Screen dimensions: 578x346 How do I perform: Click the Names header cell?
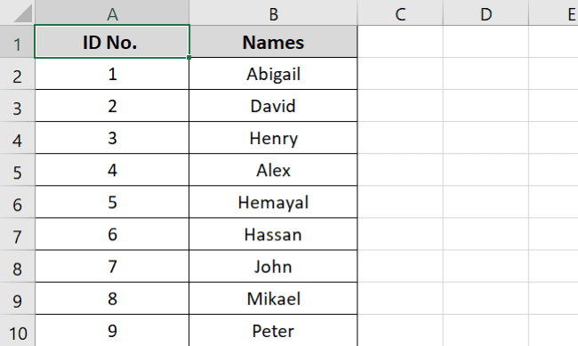pos(273,41)
